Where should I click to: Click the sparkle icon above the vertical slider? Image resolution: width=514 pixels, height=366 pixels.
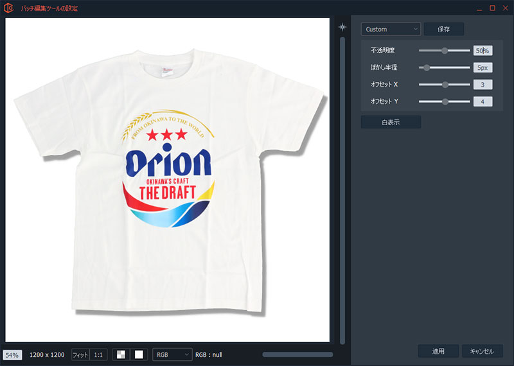(x=342, y=28)
